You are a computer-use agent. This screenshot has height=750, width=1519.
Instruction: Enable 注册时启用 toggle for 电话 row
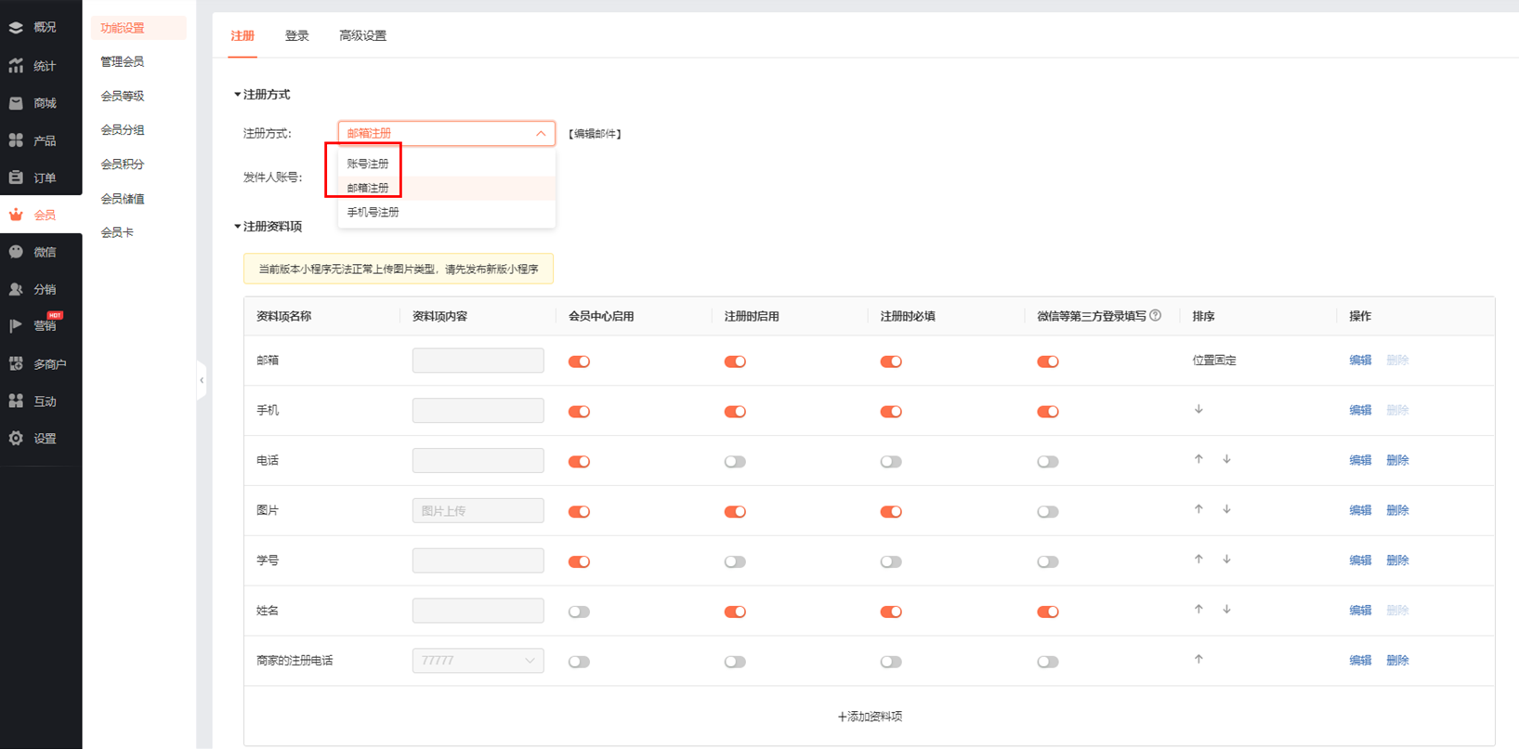tap(735, 462)
